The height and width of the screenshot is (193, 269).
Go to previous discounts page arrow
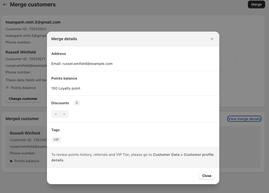[x=56, y=114]
